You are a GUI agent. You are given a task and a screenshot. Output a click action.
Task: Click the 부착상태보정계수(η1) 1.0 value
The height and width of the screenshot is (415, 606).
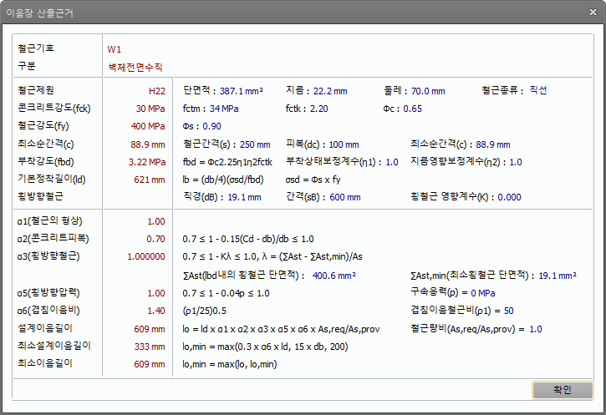click(x=392, y=162)
